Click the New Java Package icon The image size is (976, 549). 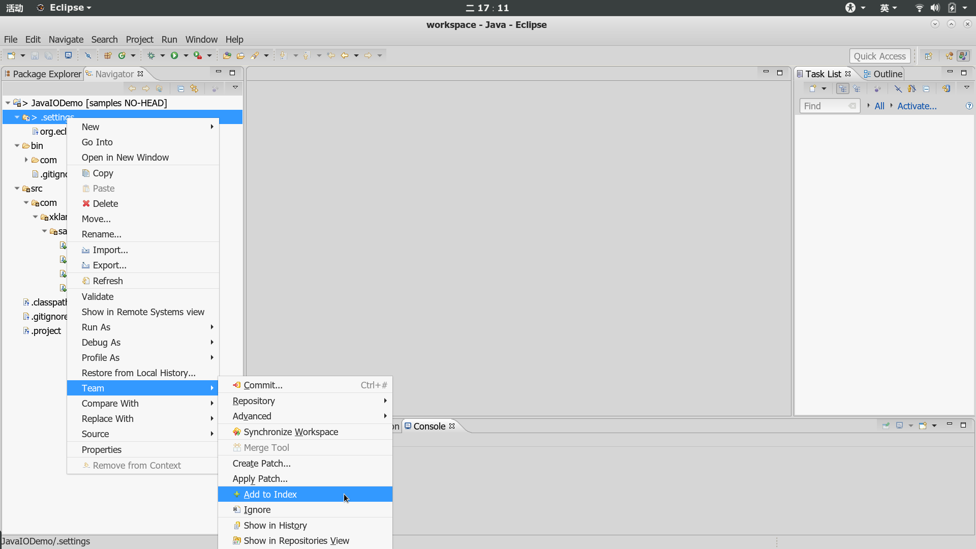[107, 55]
